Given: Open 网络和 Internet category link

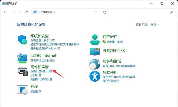Looking at the screenshot, I should [x=43, y=55].
